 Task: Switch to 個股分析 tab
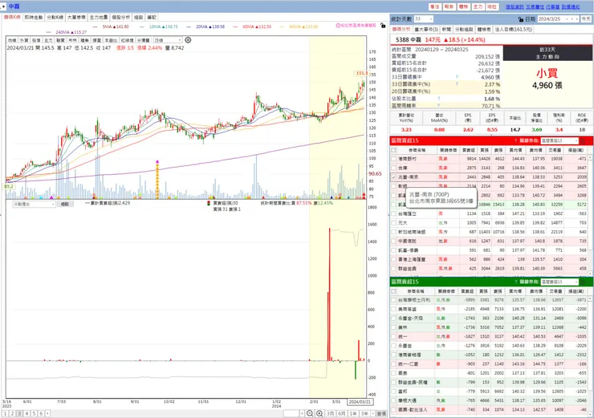120,18
